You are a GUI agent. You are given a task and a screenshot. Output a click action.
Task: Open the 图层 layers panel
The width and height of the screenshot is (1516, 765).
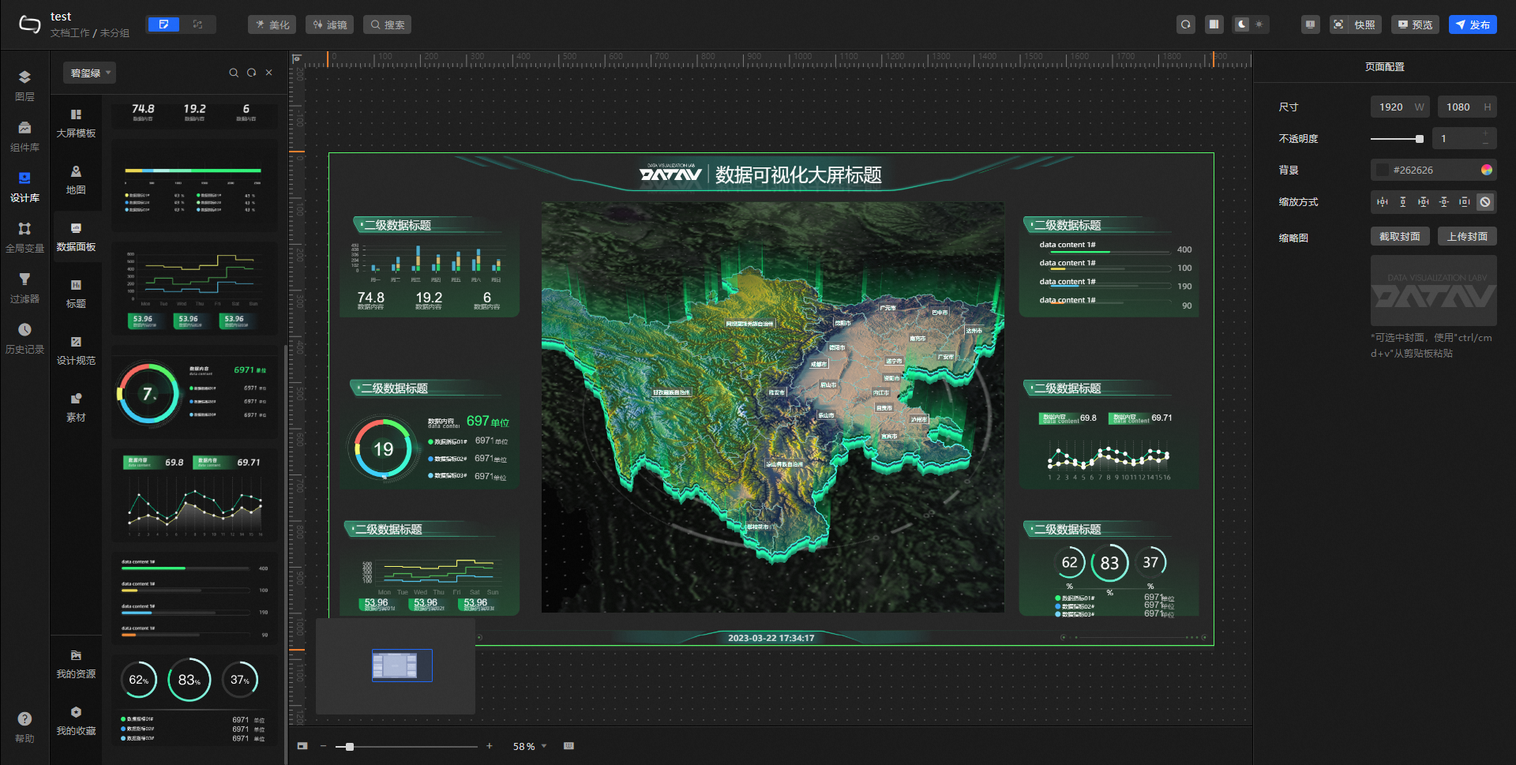point(24,85)
